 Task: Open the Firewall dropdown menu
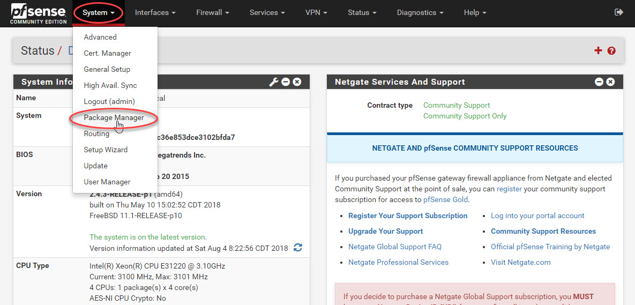pyautogui.click(x=213, y=12)
